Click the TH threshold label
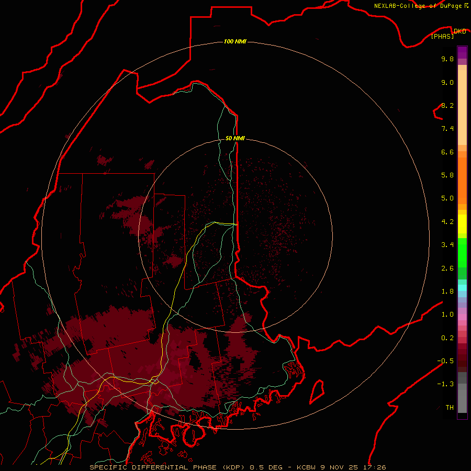The height and width of the screenshot is (471, 471). (450, 408)
